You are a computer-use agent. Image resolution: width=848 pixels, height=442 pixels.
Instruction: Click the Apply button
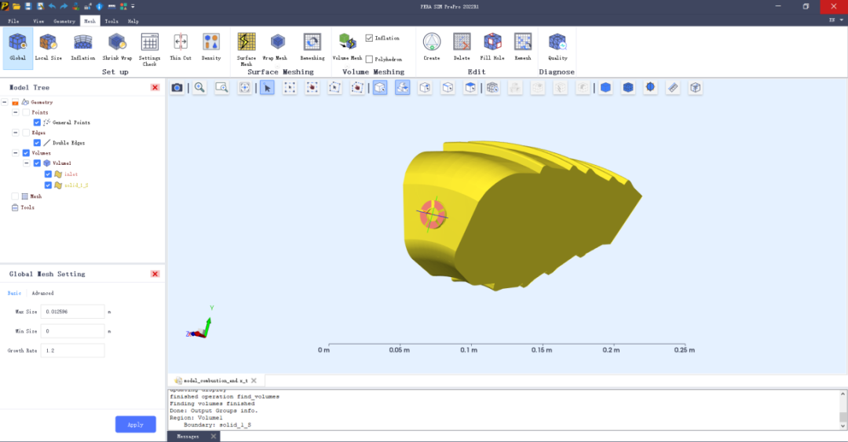135,424
